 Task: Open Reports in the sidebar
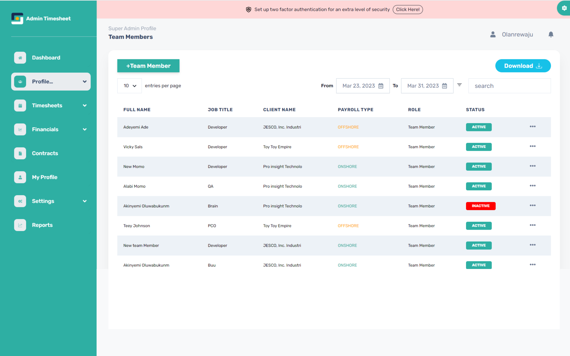pyautogui.click(x=42, y=225)
